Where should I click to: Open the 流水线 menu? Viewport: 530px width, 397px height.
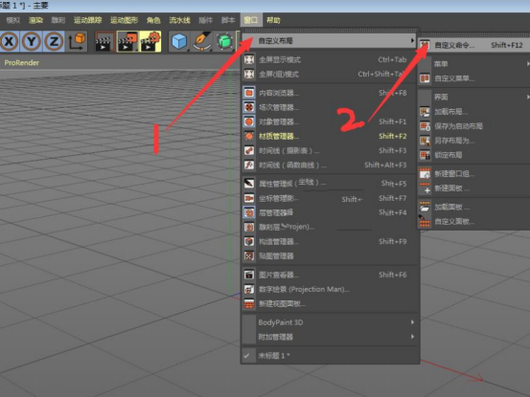pos(180,20)
